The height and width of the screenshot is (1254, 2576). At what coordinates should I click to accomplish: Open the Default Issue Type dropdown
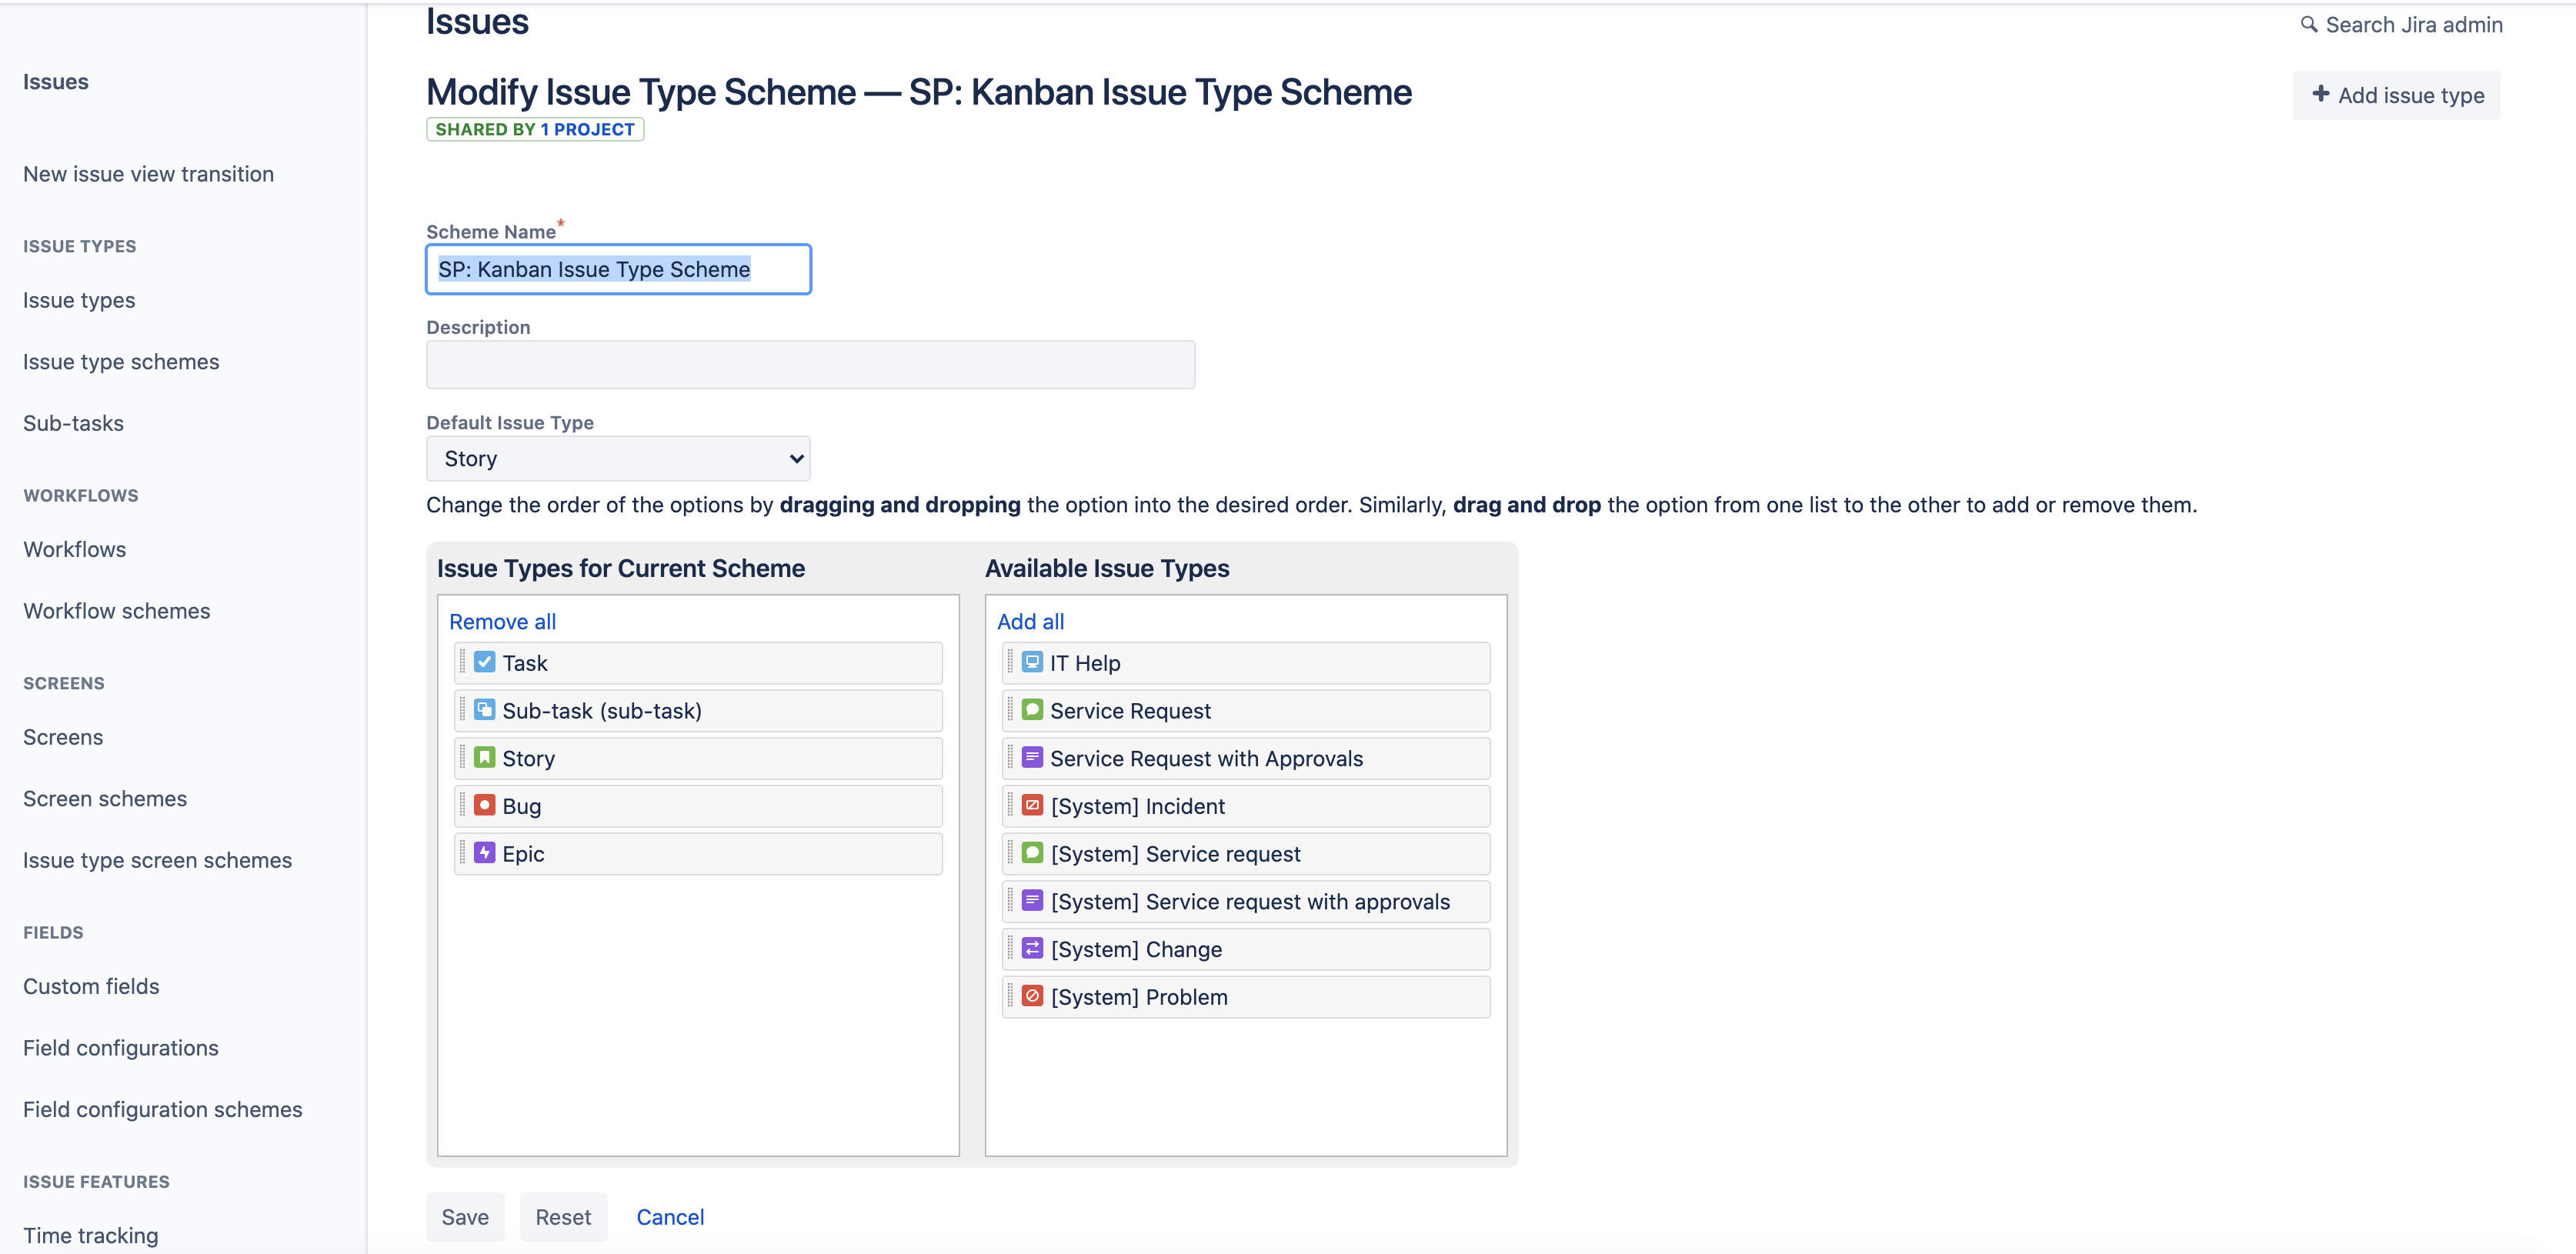[x=618, y=459]
